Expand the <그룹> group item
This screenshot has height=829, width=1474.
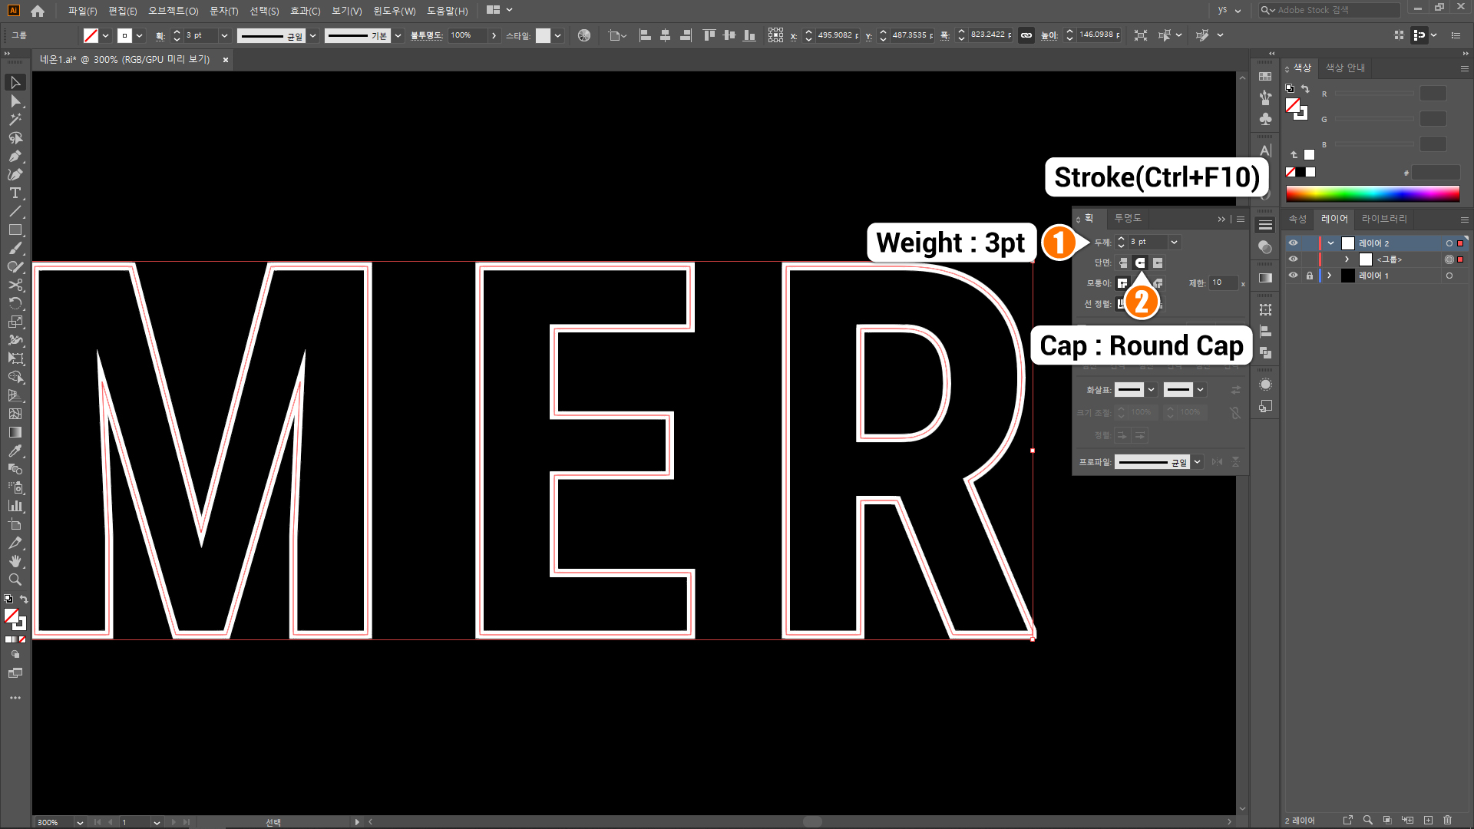(1347, 259)
